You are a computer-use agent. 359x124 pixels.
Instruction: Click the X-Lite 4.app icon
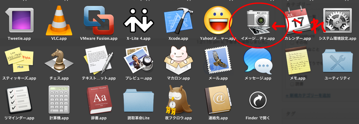[139, 20]
